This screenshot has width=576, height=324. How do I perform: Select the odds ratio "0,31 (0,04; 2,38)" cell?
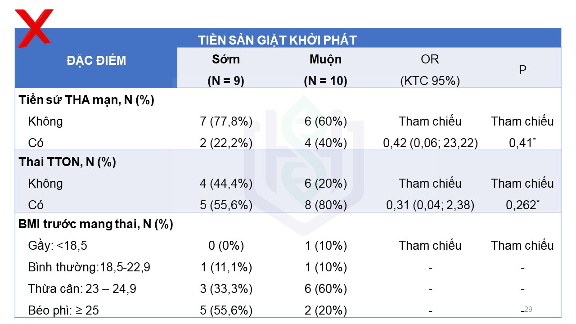[x=430, y=205]
